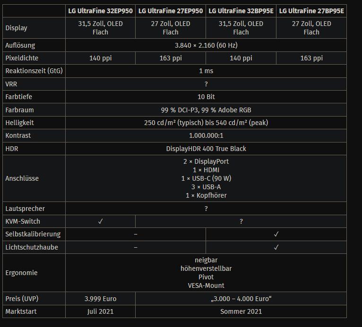Screen dimensions: 362x327
Task: Select the Auflösung row label
Action: click(20, 45)
